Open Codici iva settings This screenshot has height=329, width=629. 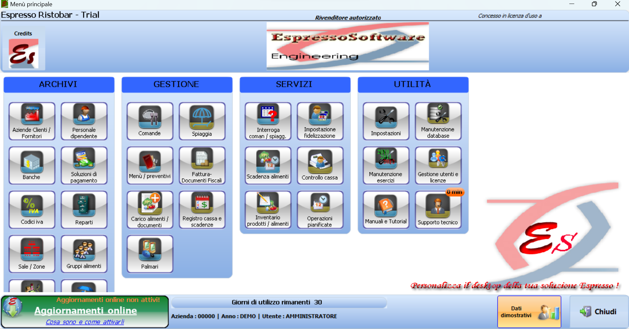click(x=32, y=210)
